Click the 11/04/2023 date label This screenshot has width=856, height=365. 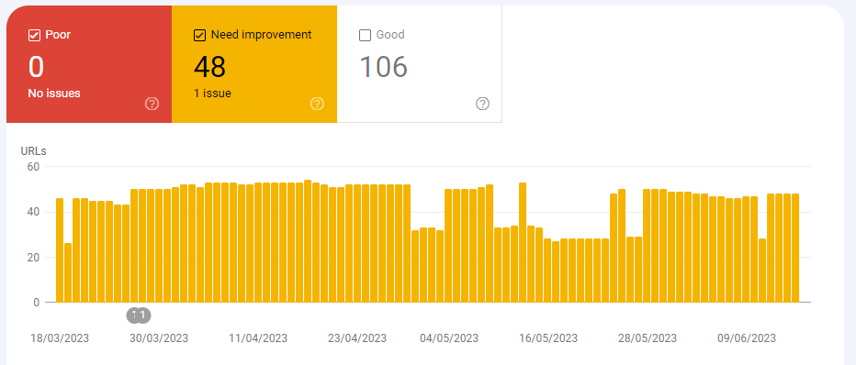coord(258,338)
